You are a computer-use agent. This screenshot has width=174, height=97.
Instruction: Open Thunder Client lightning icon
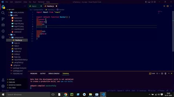point(3,37)
